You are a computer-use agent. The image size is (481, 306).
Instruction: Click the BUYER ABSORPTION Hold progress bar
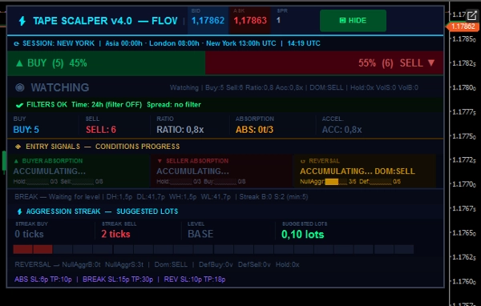pos(38,182)
